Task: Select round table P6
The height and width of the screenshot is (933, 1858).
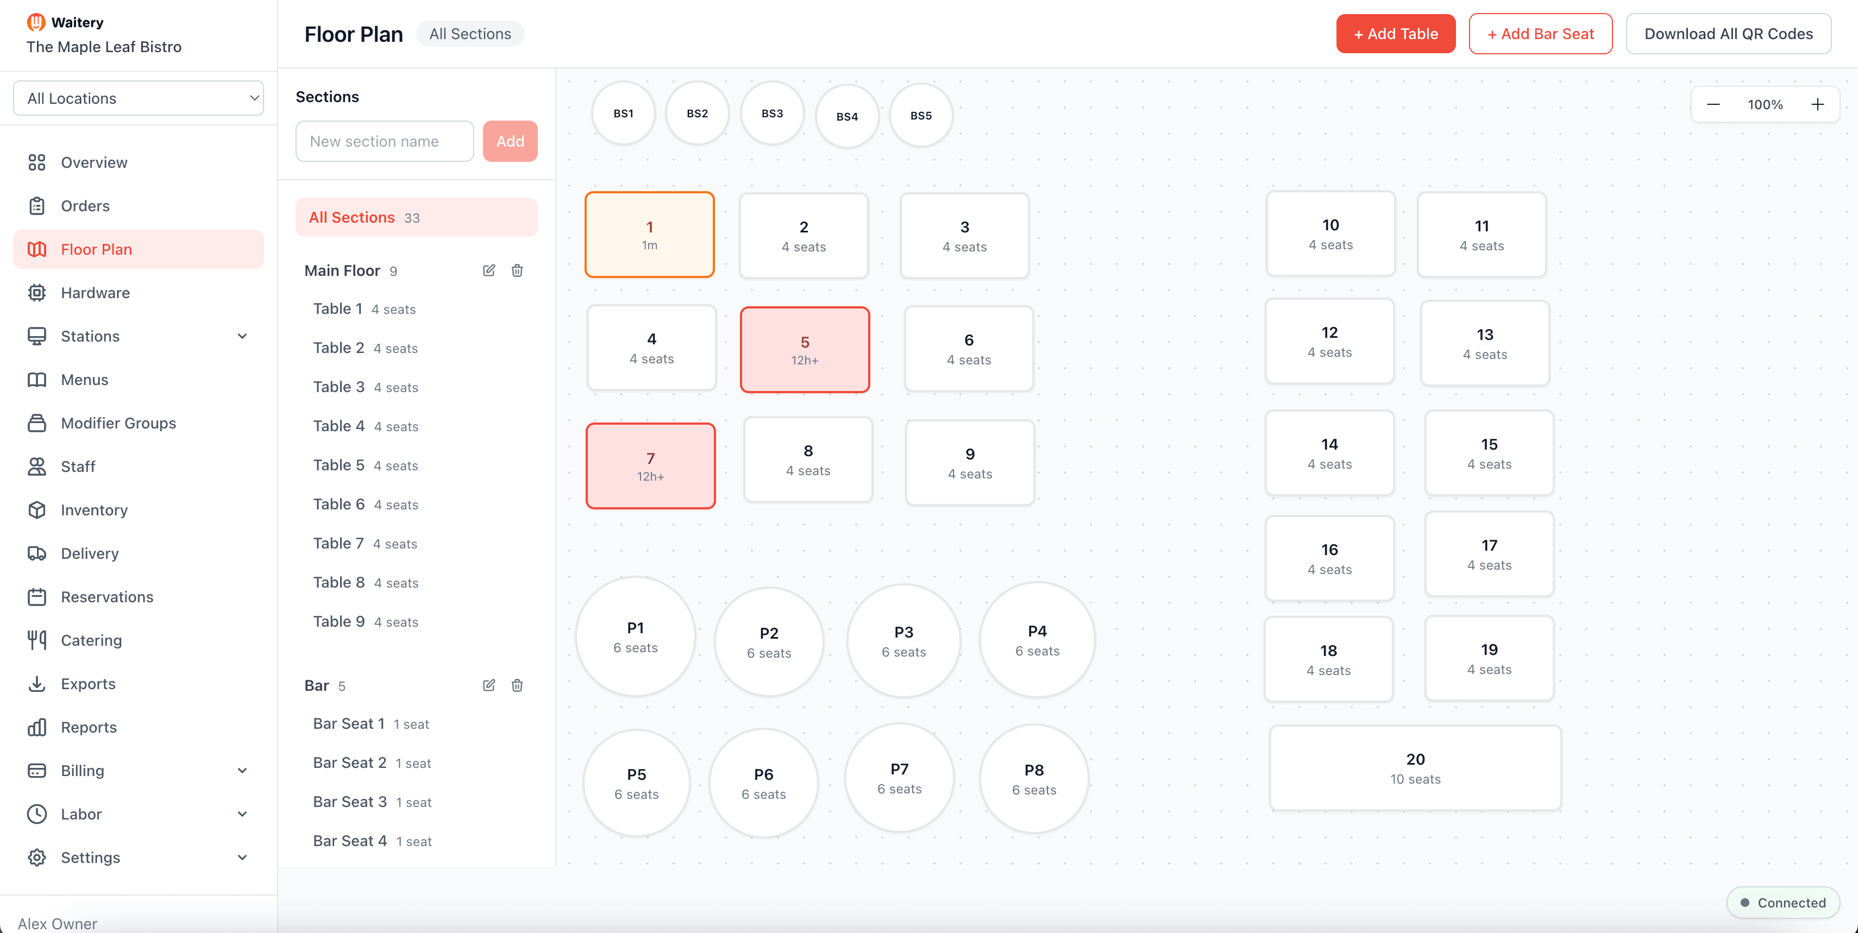Action: 764,783
